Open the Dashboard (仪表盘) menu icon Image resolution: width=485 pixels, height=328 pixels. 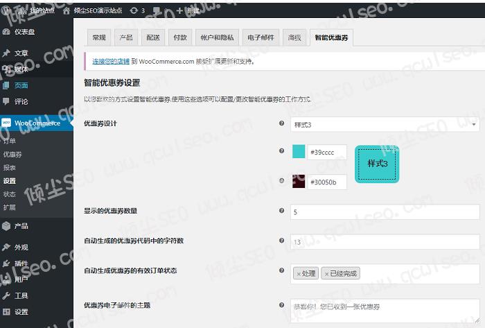tap(6, 32)
